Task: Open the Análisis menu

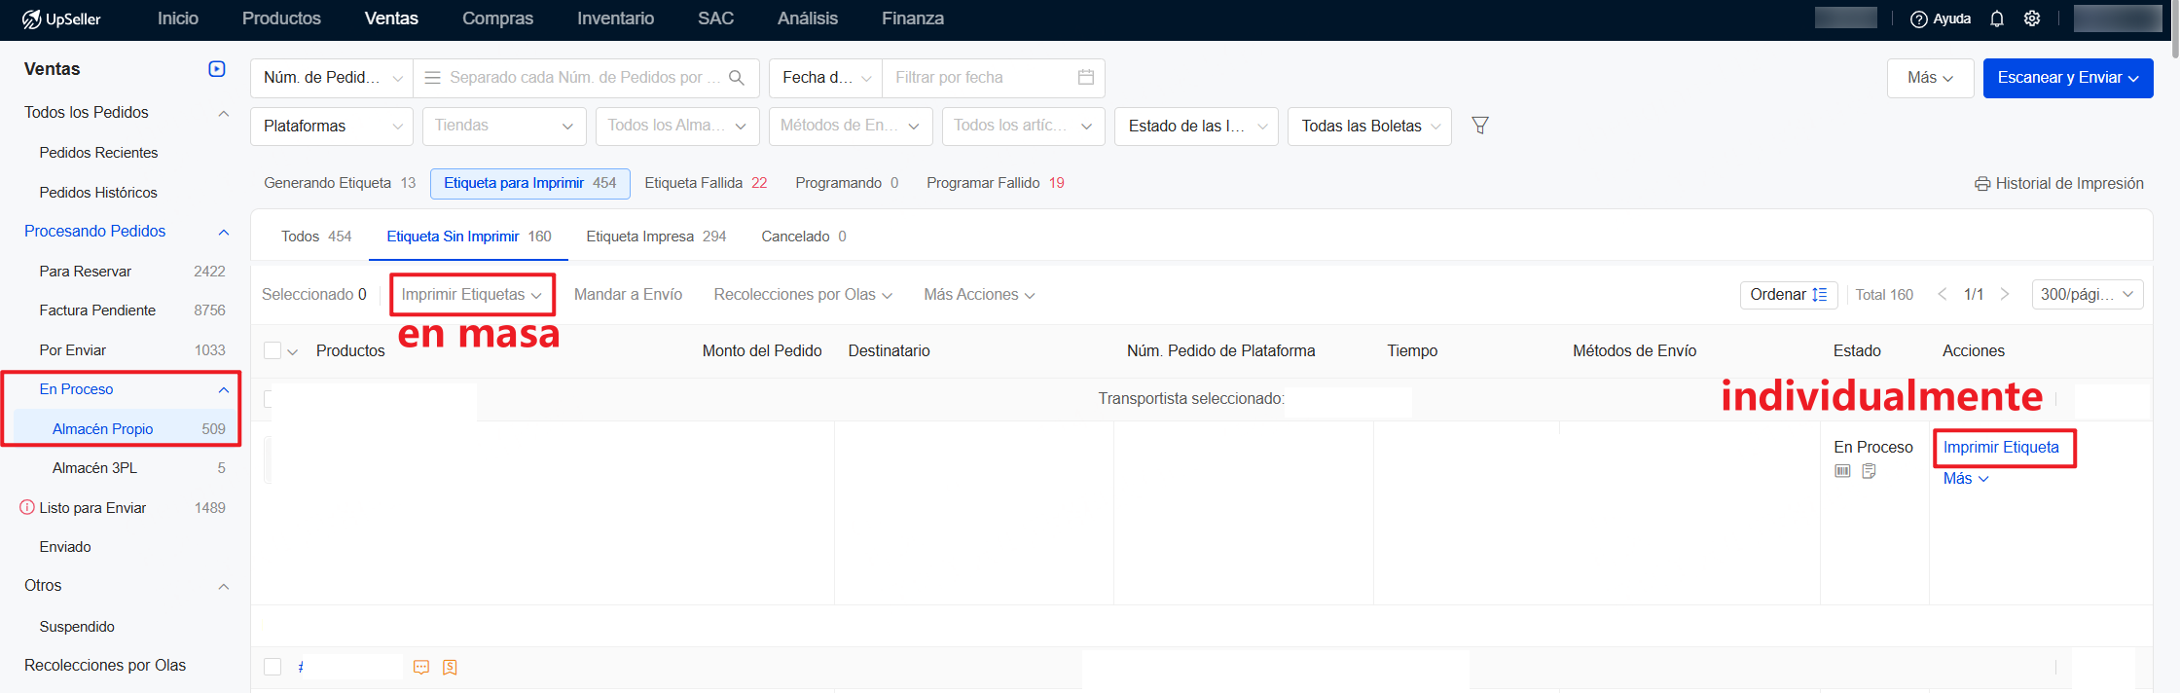Action: [x=808, y=18]
